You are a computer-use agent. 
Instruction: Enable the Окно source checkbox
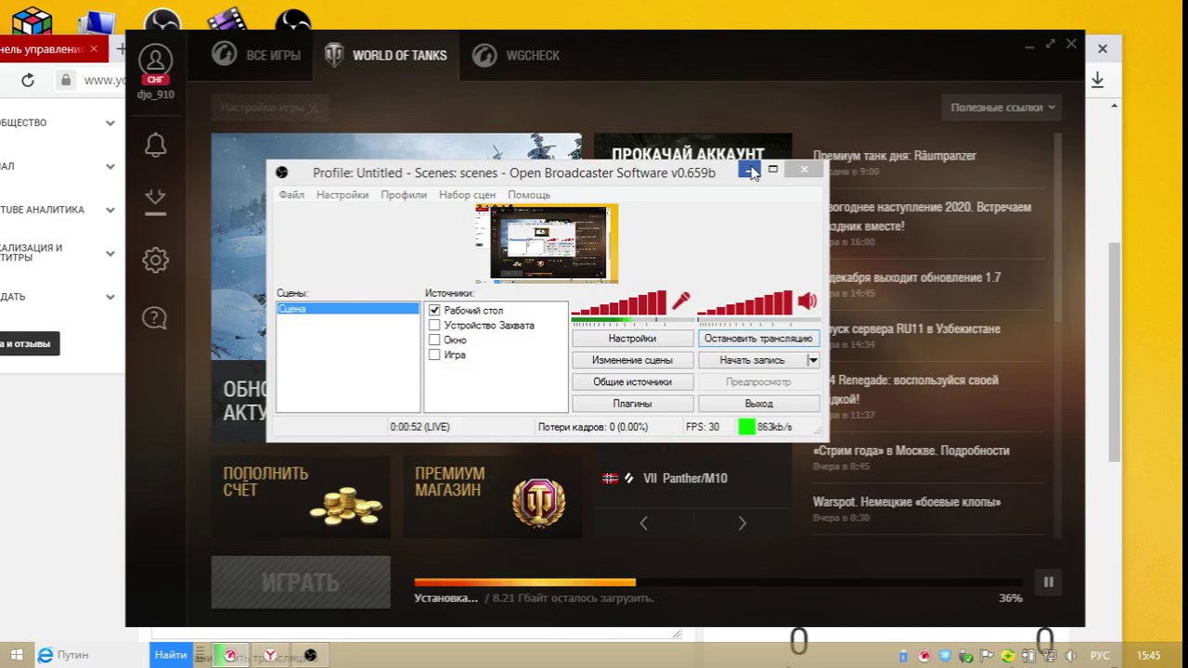(434, 340)
